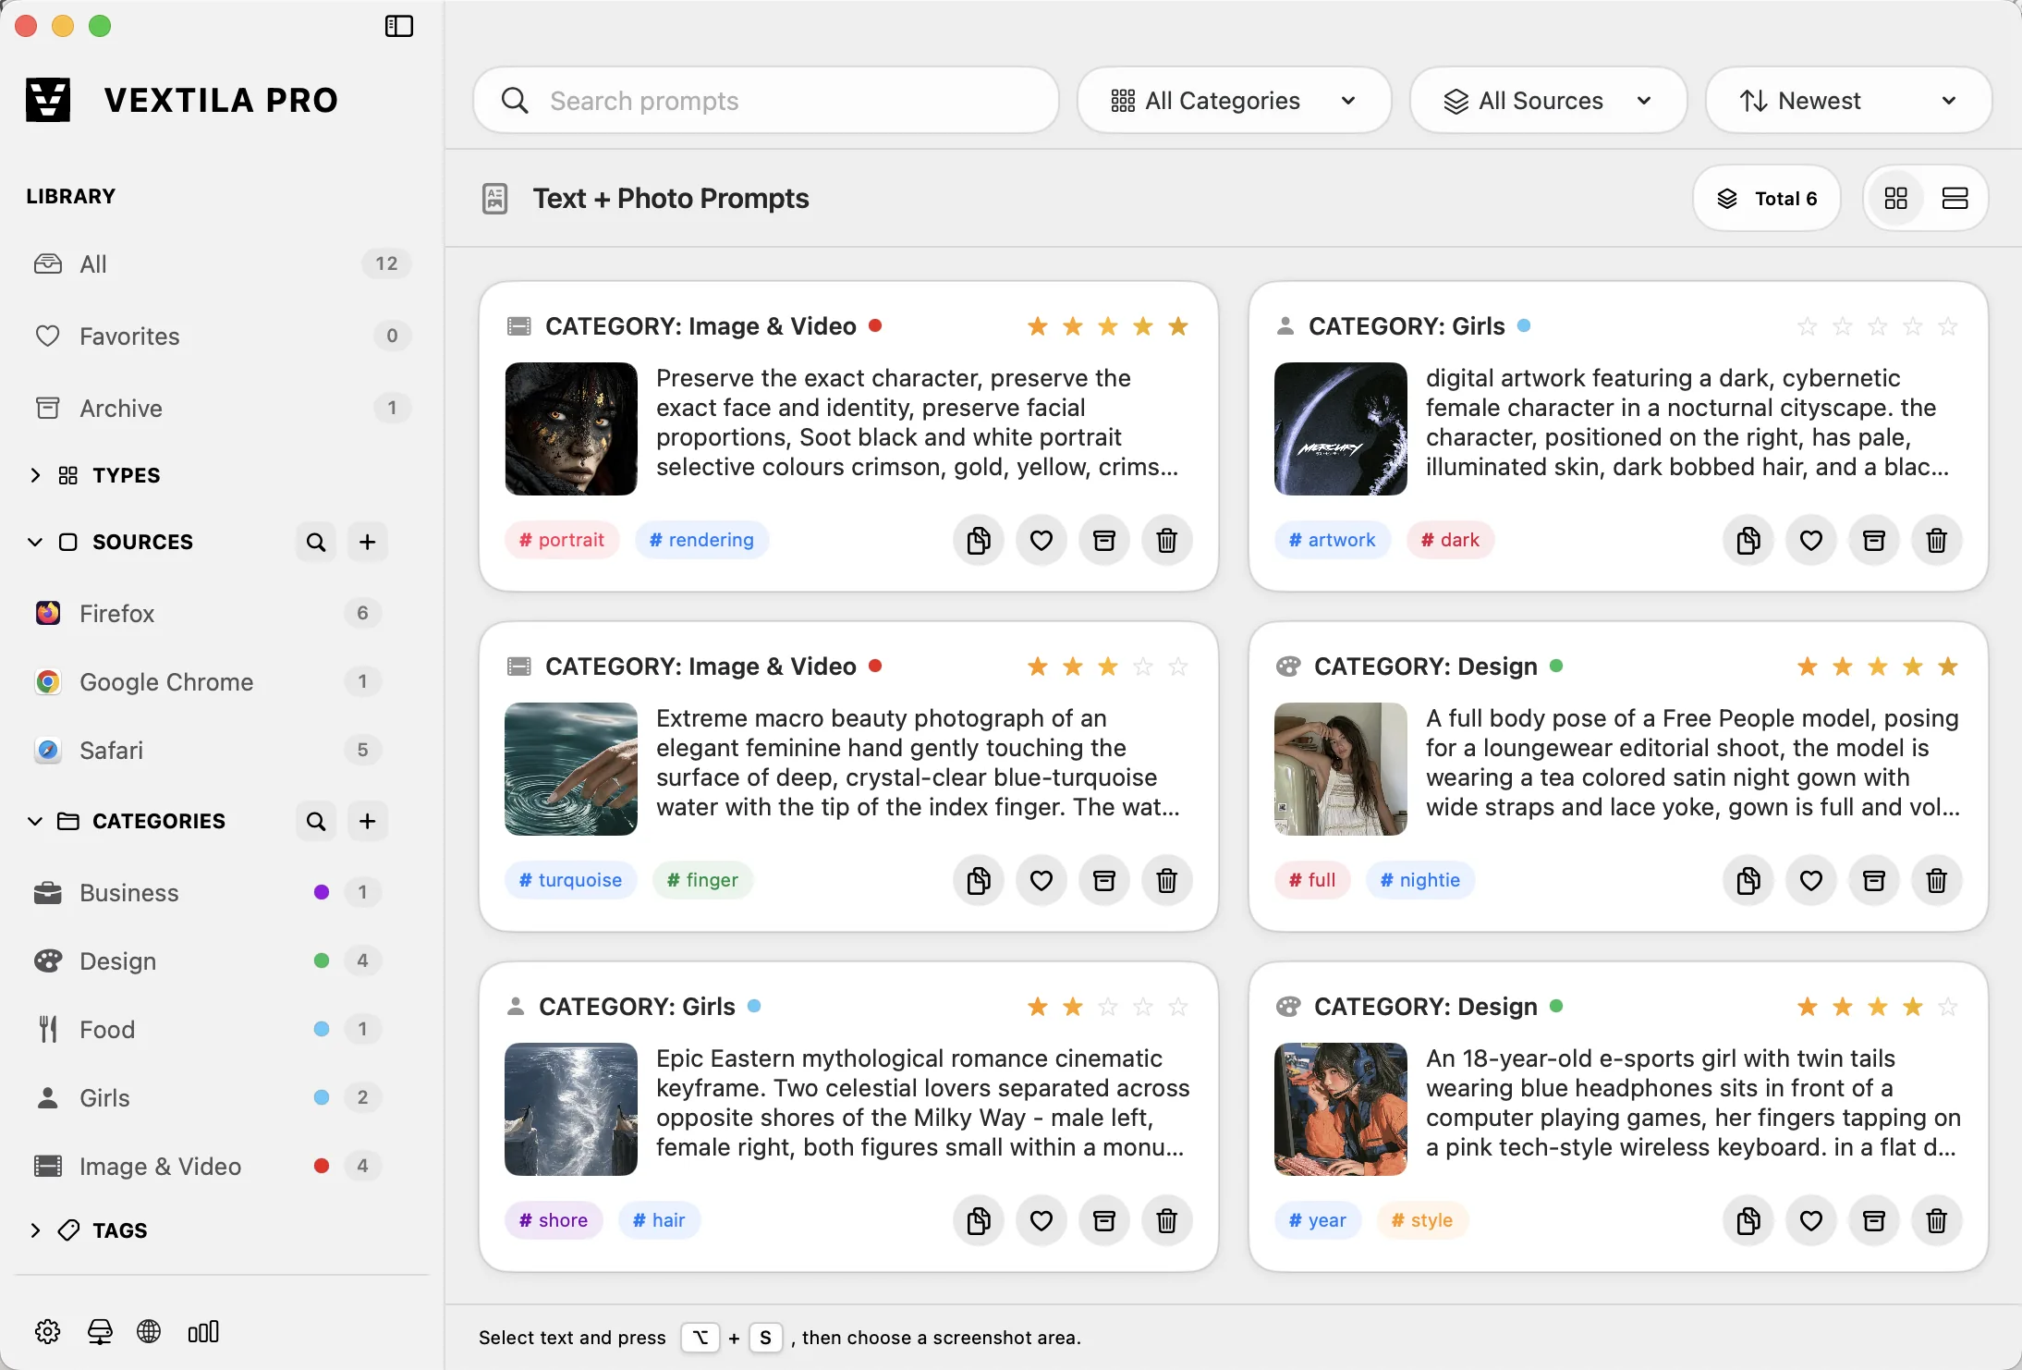This screenshot has height=1370, width=2022.
Task: Favorite the 'Extreme macro beauty photograph' prompt
Action: (x=1041, y=880)
